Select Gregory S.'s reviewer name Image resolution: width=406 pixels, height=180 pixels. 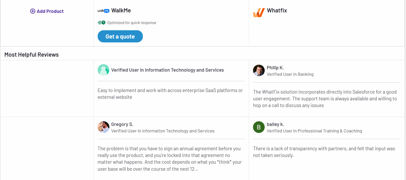(x=122, y=124)
